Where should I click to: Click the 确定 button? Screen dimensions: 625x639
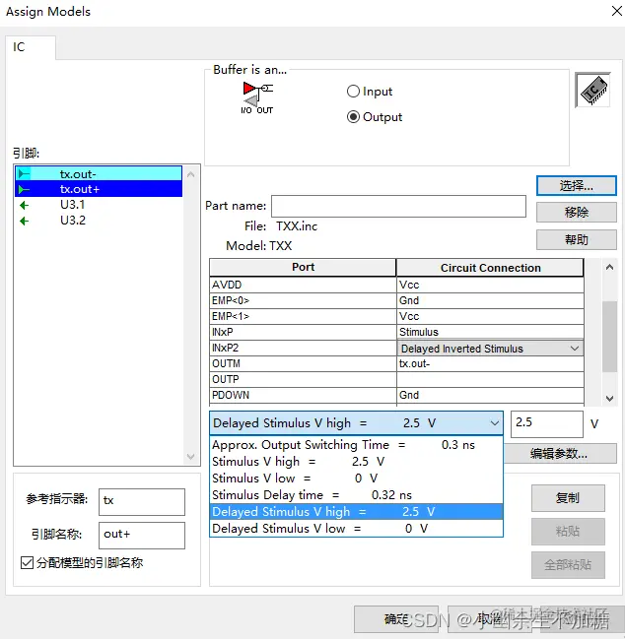point(395,619)
